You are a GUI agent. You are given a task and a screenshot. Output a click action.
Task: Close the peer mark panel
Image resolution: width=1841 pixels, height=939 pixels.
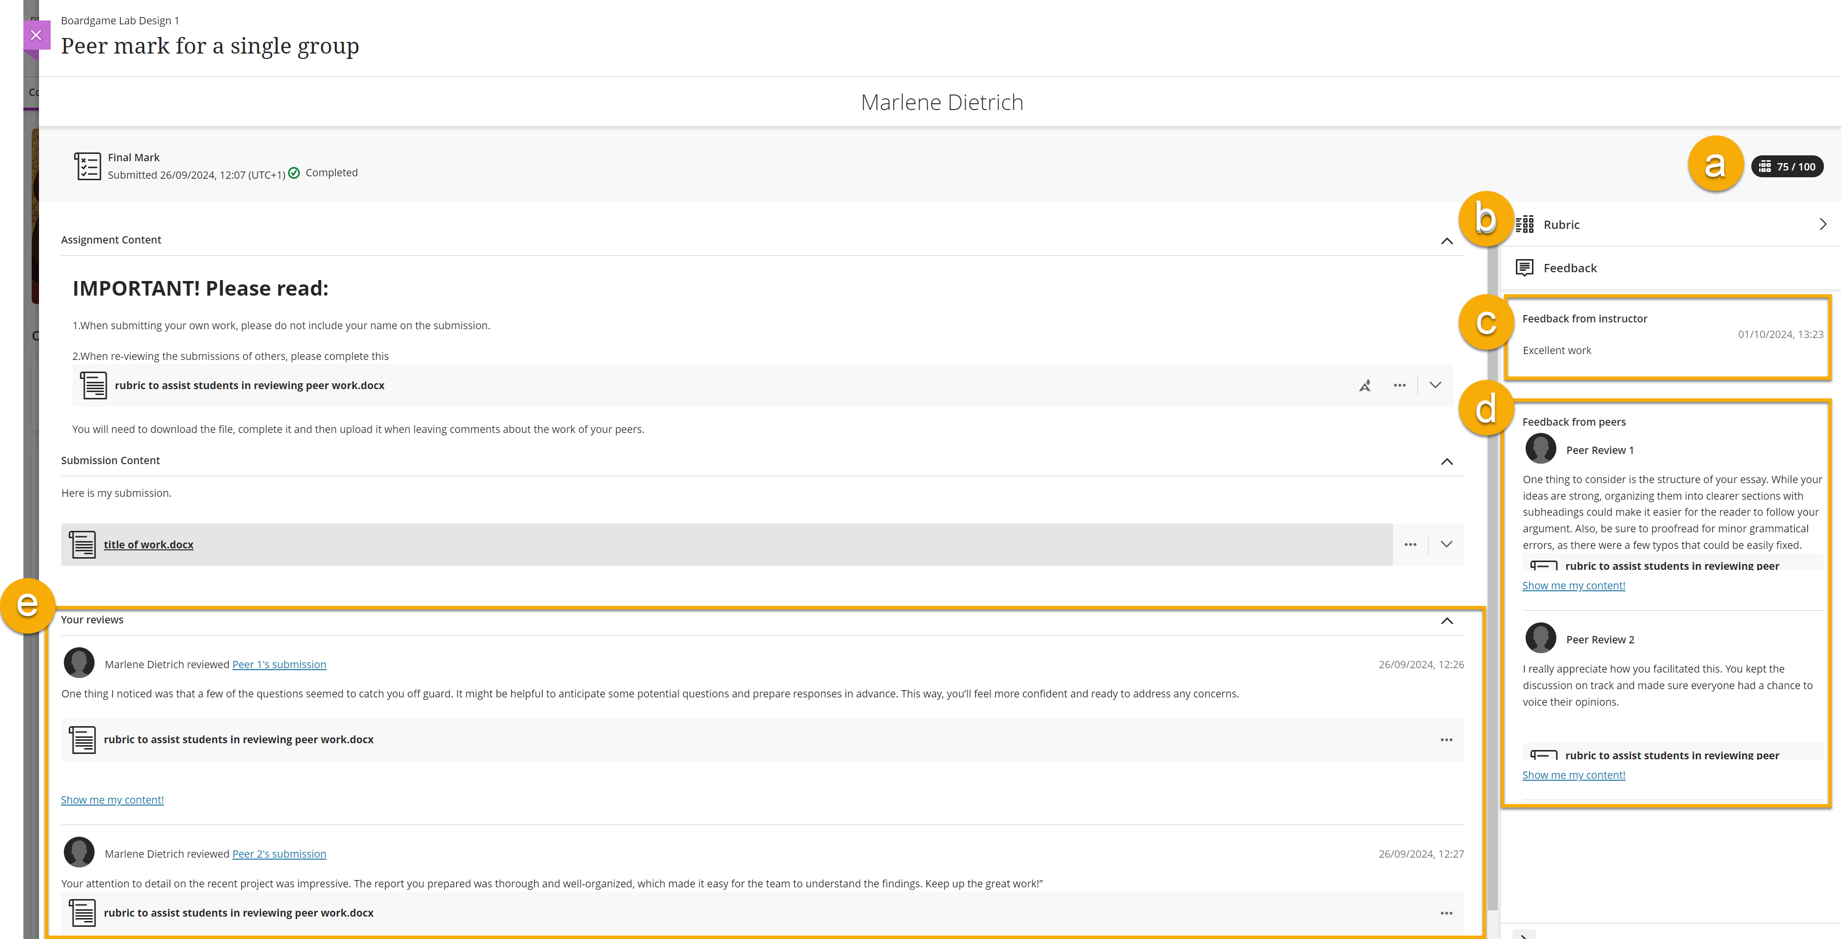[36, 35]
